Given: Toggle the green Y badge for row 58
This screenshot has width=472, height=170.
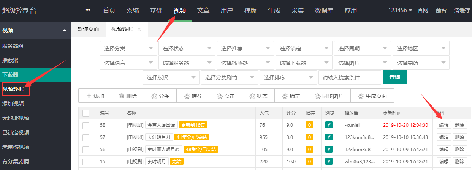Looking at the screenshot, I should pos(329,125).
